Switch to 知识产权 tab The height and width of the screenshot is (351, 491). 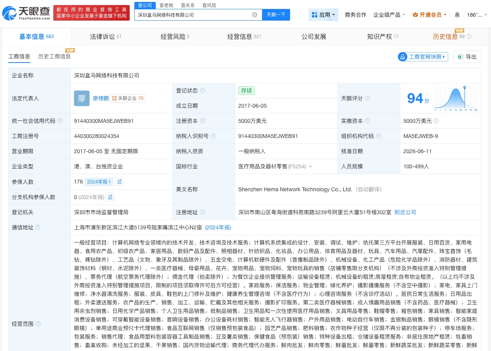click(x=383, y=37)
